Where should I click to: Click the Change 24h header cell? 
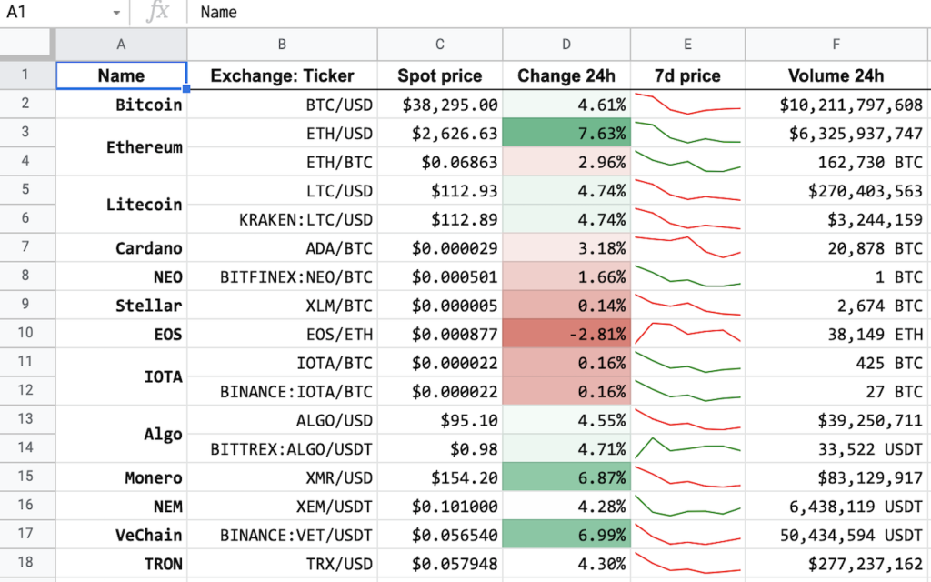[x=566, y=75]
